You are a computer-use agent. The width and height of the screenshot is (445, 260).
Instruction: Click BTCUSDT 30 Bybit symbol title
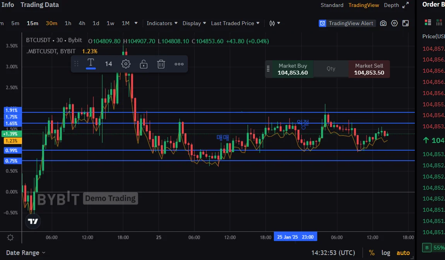point(54,40)
